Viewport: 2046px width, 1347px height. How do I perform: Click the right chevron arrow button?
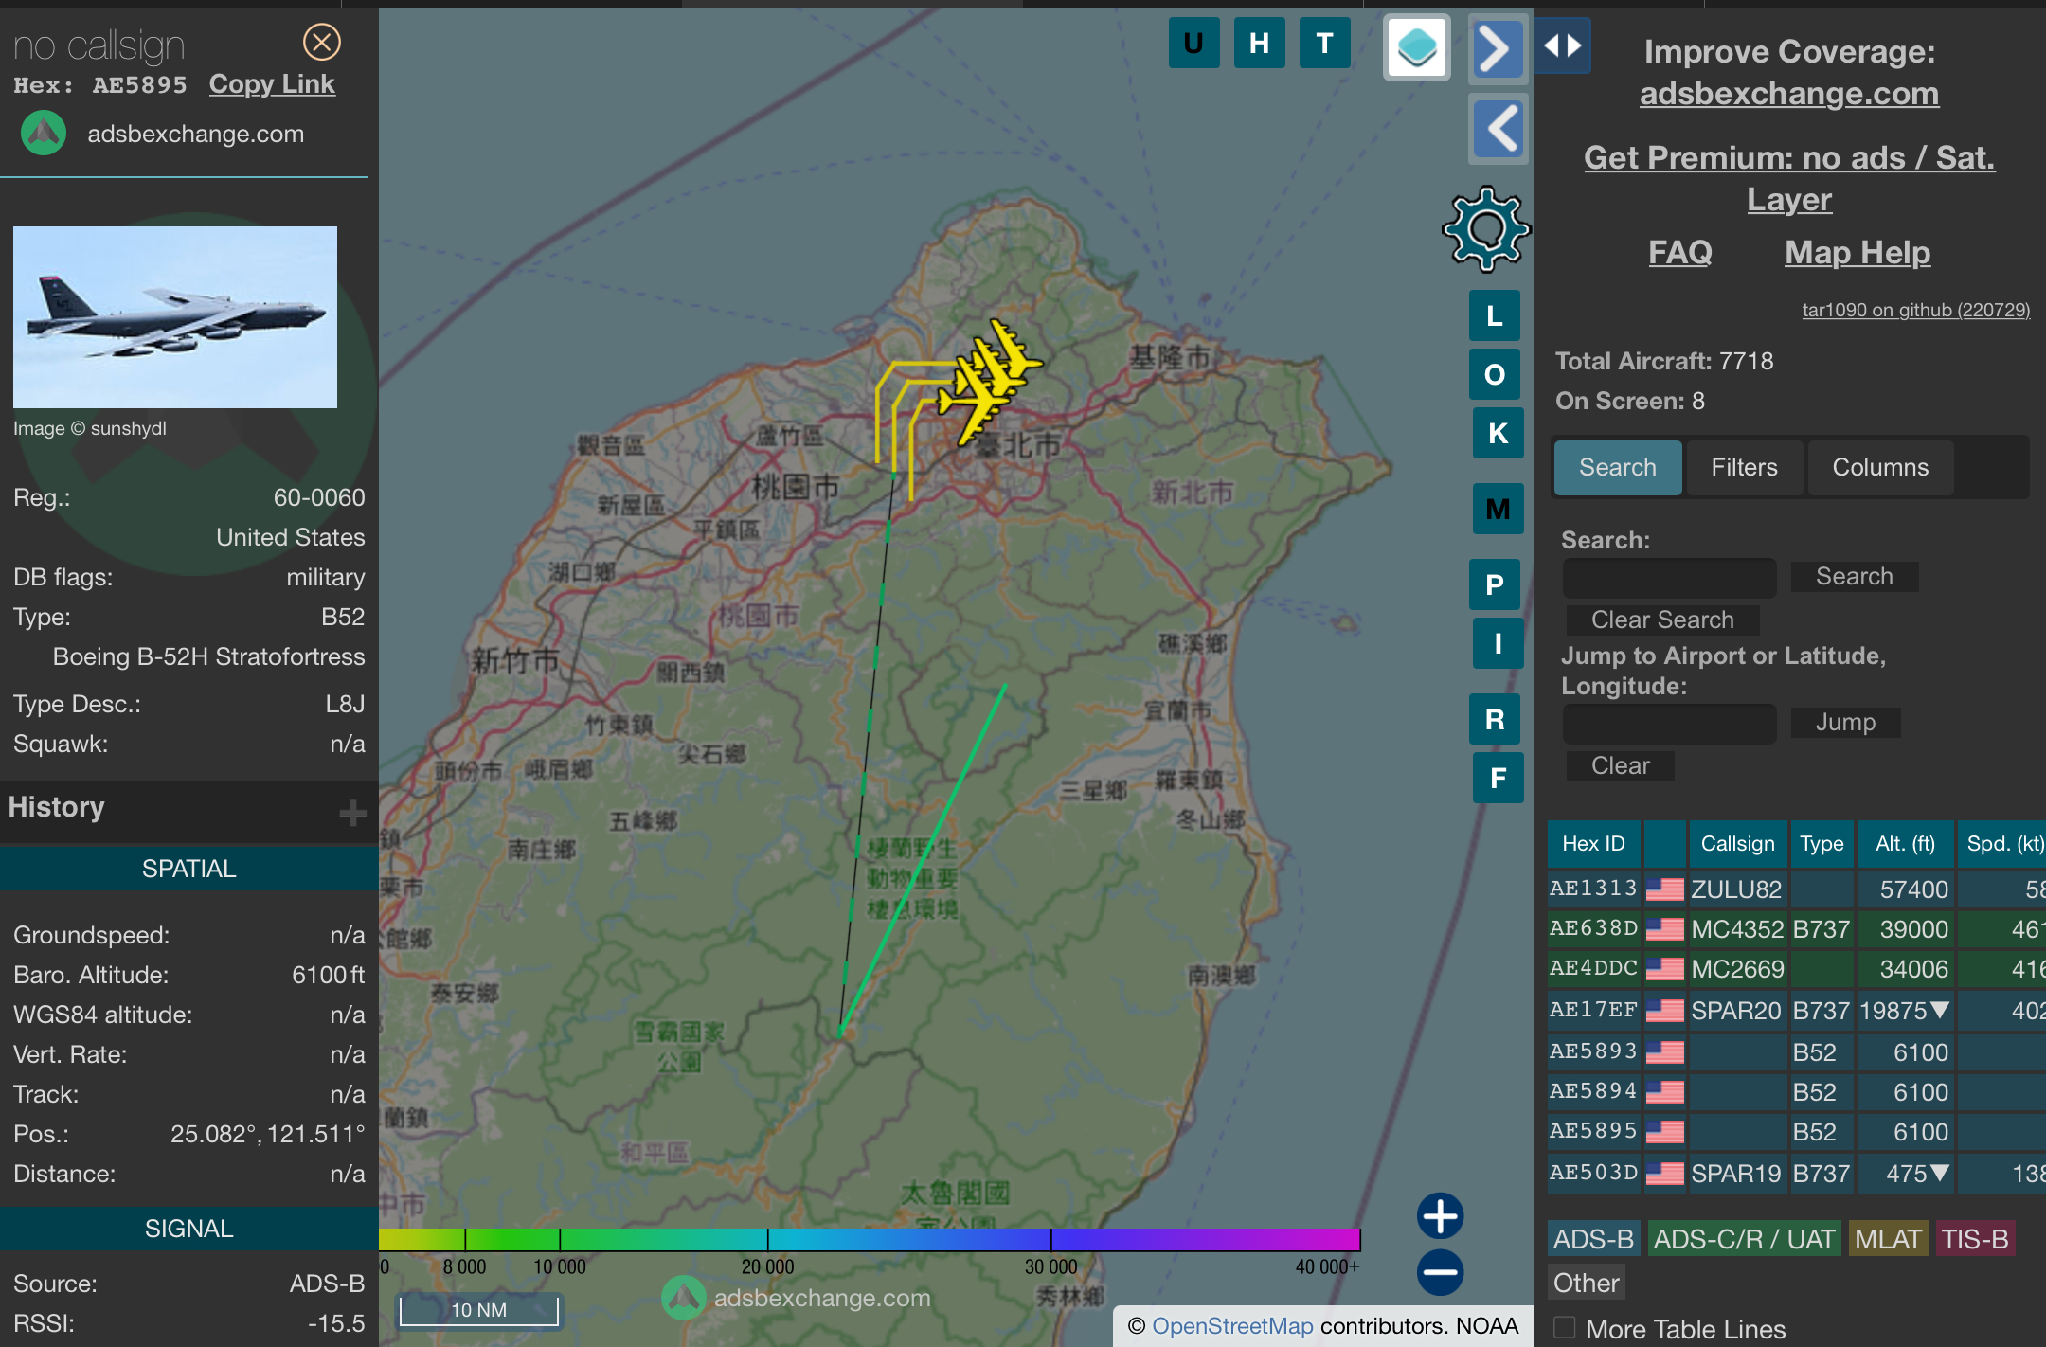[1498, 49]
